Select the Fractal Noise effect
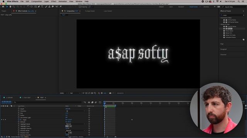The image size is (247, 138). click(232, 26)
